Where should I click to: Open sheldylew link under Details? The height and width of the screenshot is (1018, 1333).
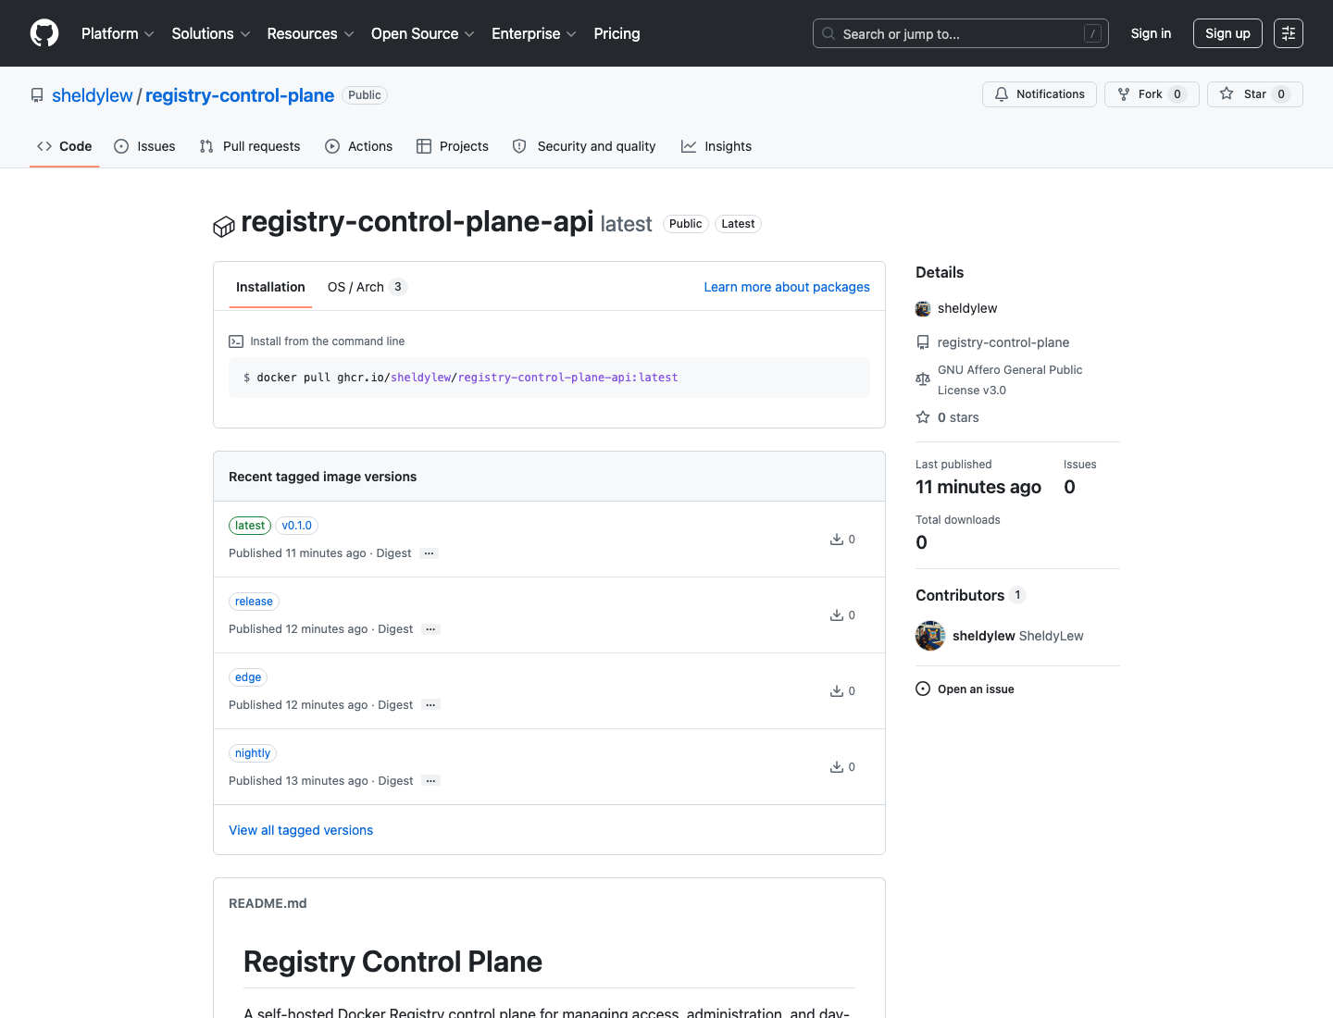click(x=967, y=308)
